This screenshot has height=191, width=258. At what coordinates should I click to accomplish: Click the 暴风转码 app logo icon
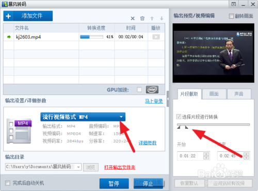click(5, 4)
